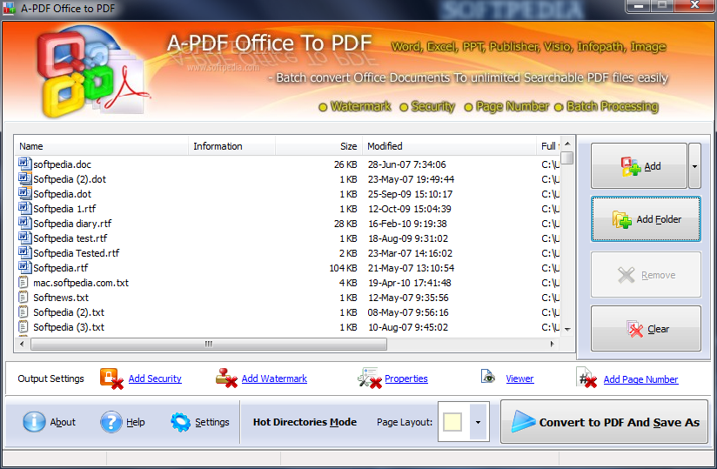Click the Viewer eye document icon
Screen dimensions: 717x469
tap(488, 377)
